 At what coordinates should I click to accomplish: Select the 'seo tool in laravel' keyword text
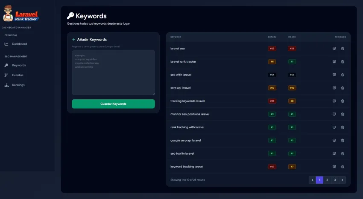point(182,153)
